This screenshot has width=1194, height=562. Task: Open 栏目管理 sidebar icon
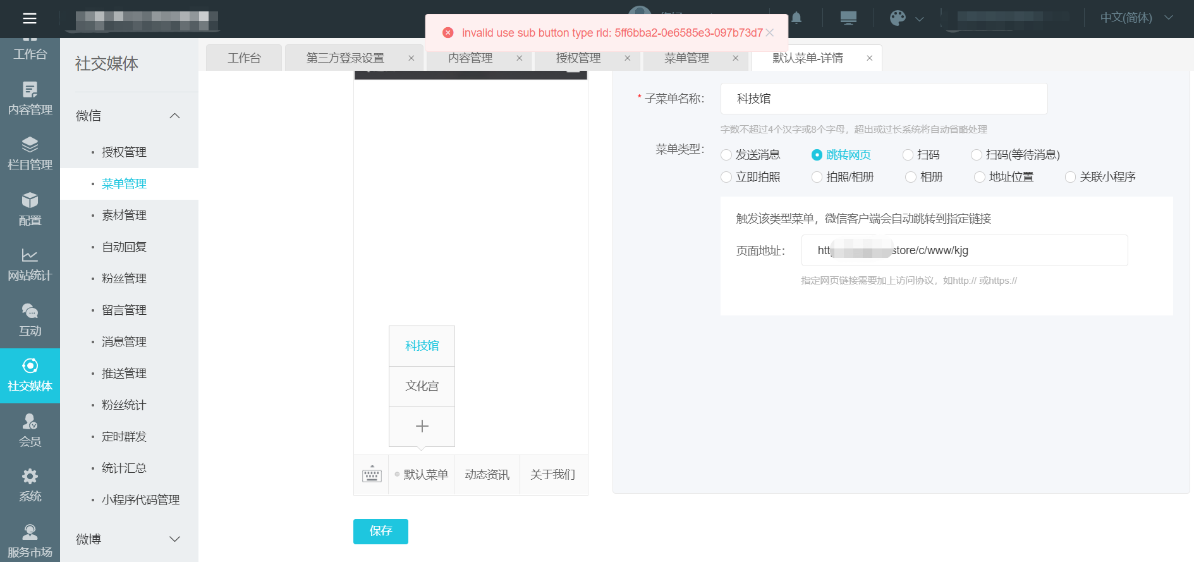(30, 154)
